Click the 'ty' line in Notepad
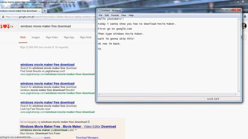 (x=100, y=49)
